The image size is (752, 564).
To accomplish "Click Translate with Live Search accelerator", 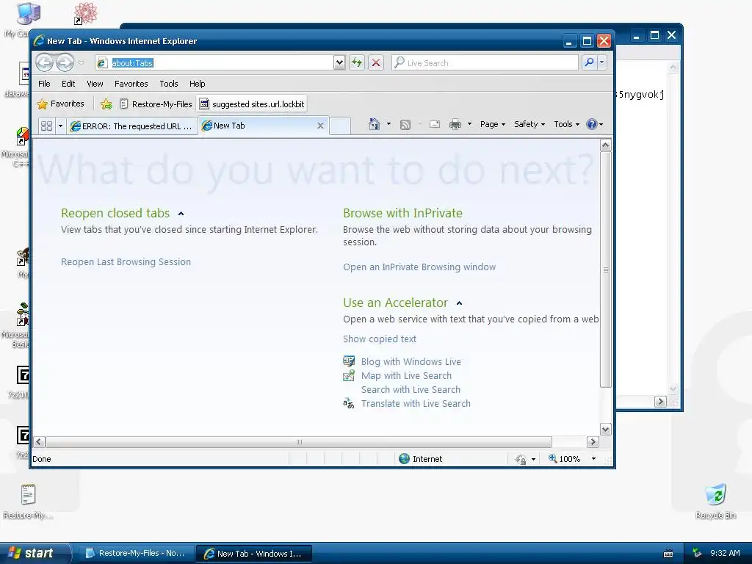I will [416, 403].
